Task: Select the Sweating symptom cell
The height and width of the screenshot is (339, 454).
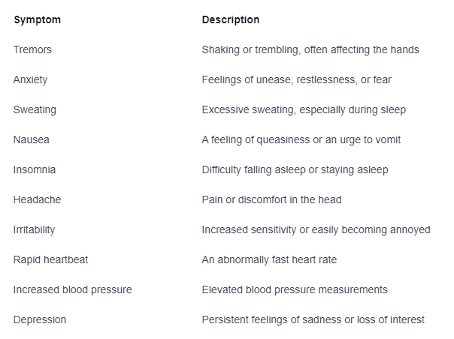Action: pyautogui.click(x=35, y=109)
